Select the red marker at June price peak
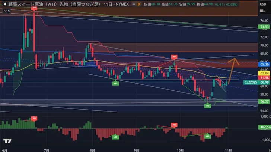This screenshot has width=271, height=152. (34, 8)
